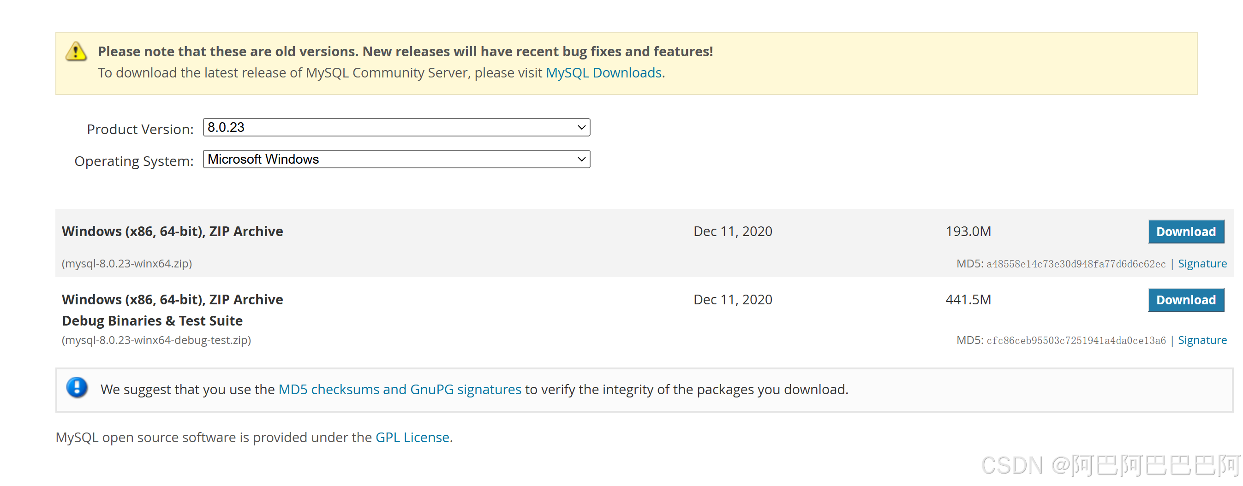This screenshot has height=486, width=1243.
Task: Click the yellow warning triangle icon
Action: coord(76,52)
